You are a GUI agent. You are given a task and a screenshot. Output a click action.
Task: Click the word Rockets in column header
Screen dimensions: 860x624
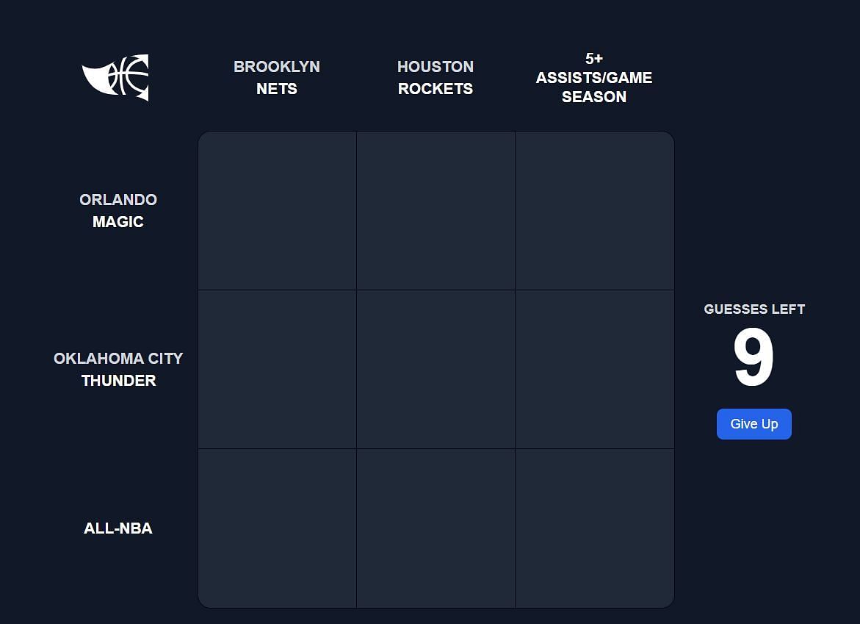click(436, 88)
